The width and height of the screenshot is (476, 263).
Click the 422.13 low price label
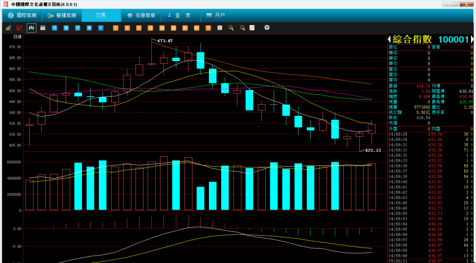[x=373, y=150]
